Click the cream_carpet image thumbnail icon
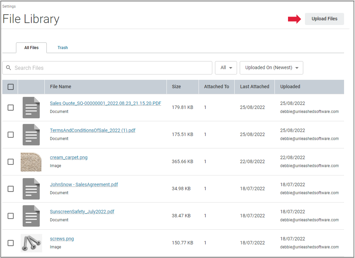This screenshot has height=258, width=355. tap(31, 162)
